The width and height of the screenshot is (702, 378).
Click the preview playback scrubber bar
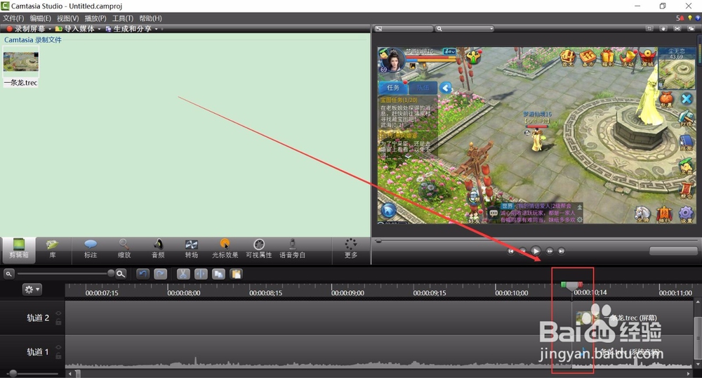[x=536, y=241]
